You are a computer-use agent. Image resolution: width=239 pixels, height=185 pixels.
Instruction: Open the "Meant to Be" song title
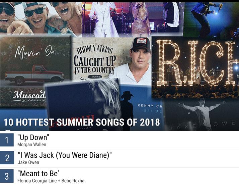pos(38,173)
